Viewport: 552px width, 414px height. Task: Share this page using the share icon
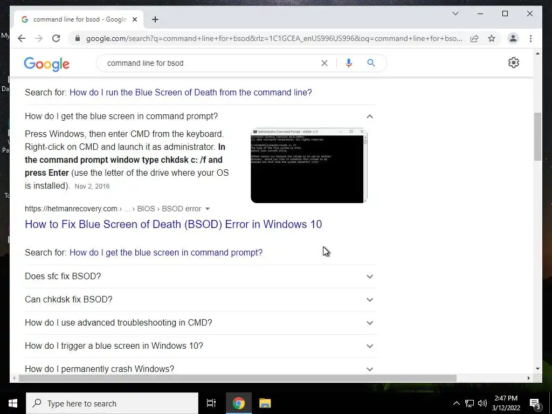tap(474, 38)
